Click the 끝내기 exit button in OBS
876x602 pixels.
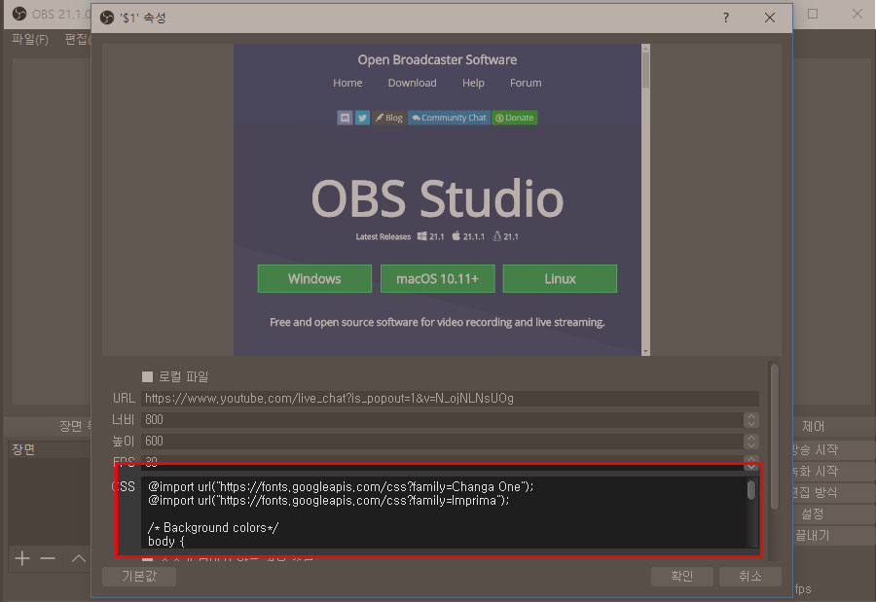[833, 536]
